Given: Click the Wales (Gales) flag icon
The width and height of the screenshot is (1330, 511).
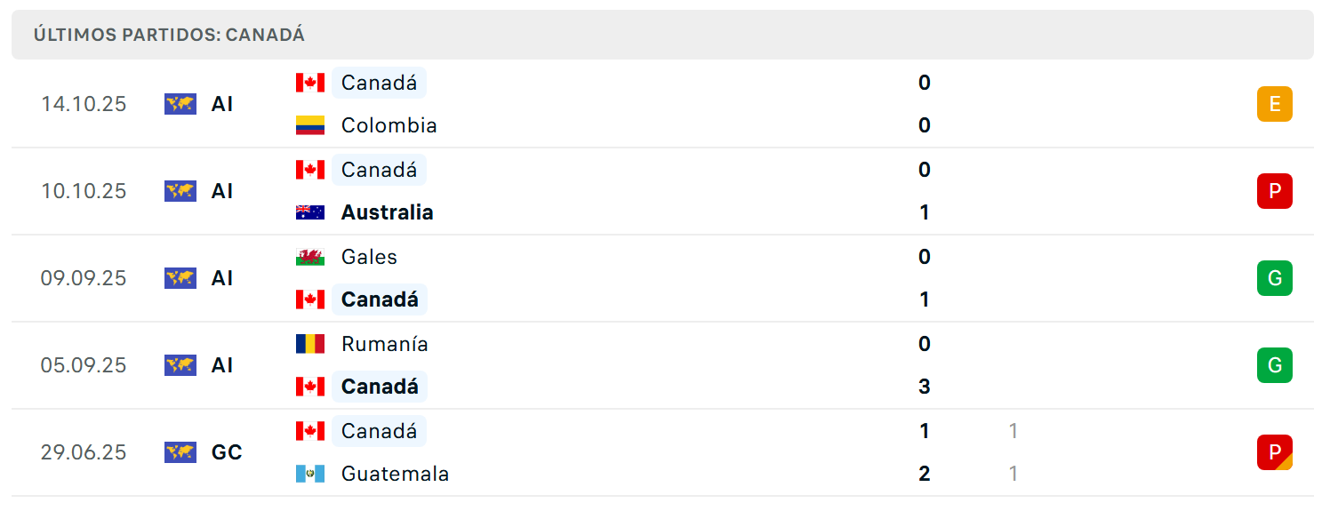Looking at the screenshot, I should (310, 257).
